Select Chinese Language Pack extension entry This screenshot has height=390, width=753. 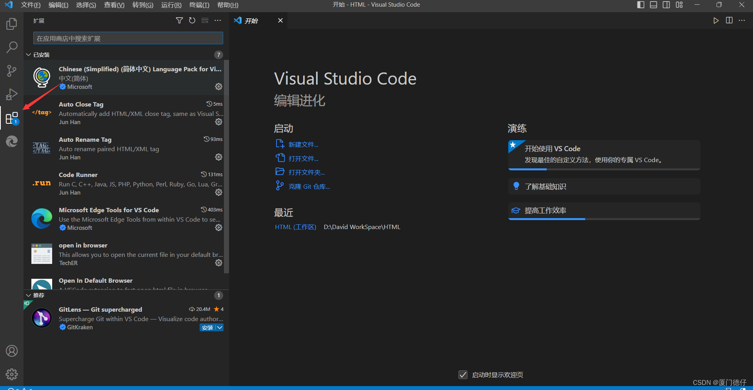124,78
